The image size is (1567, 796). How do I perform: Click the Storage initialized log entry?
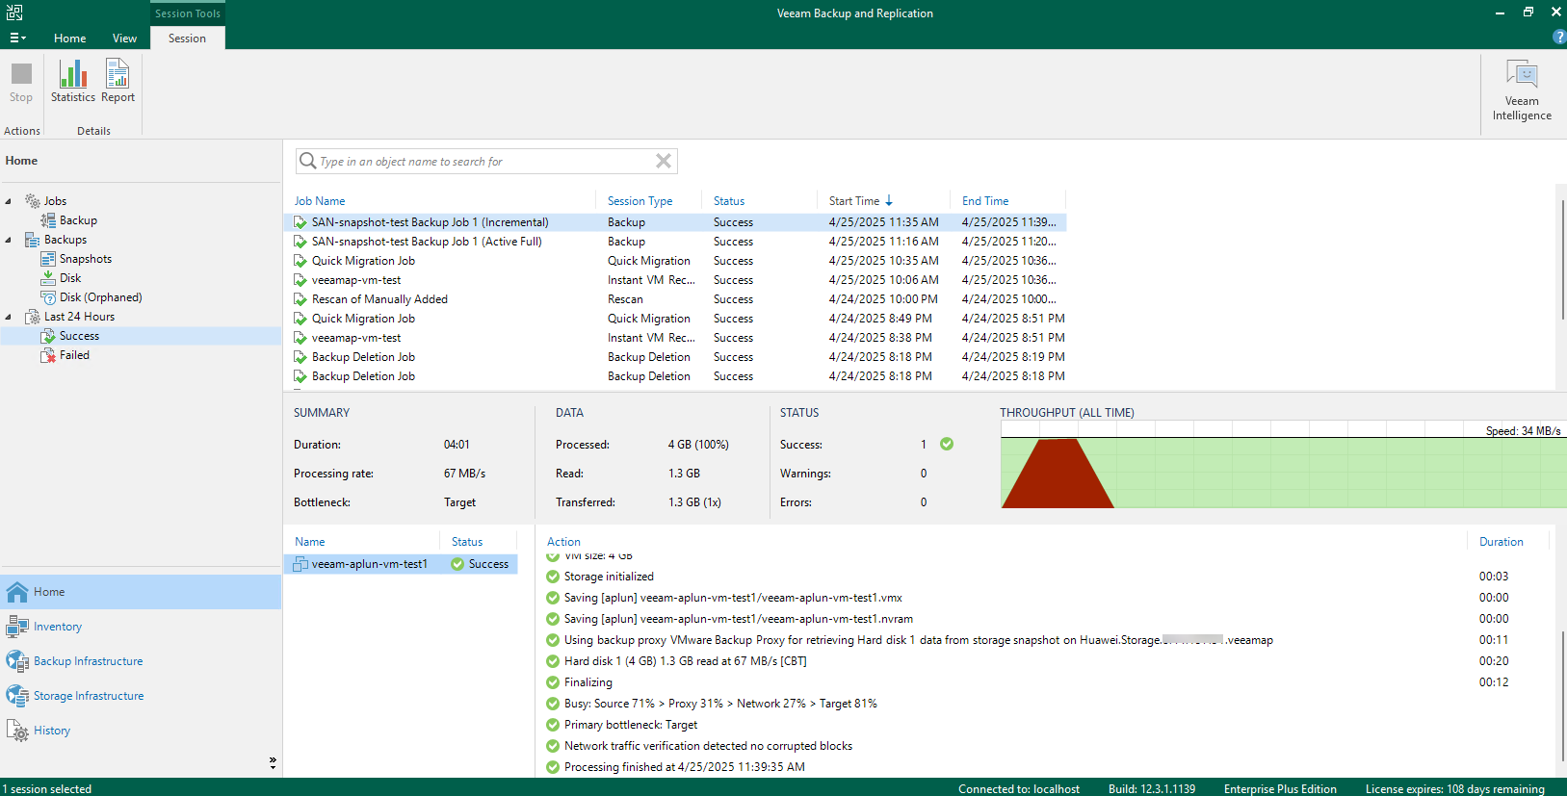[x=609, y=577]
